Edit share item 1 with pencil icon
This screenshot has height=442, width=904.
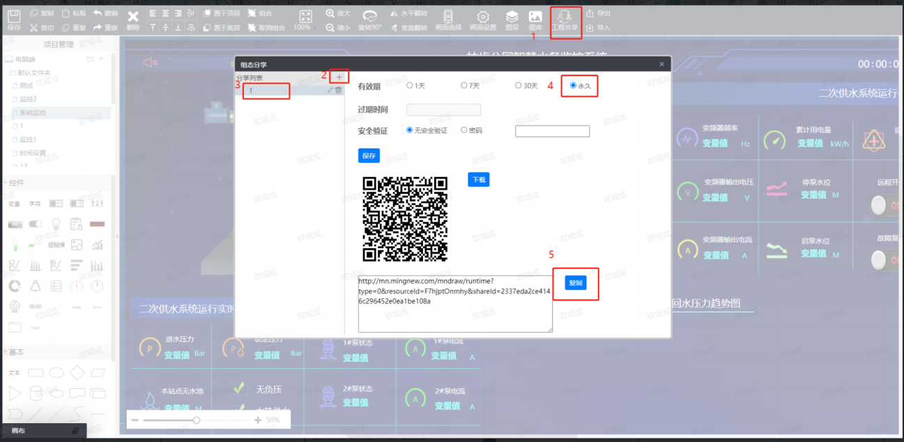330,90
